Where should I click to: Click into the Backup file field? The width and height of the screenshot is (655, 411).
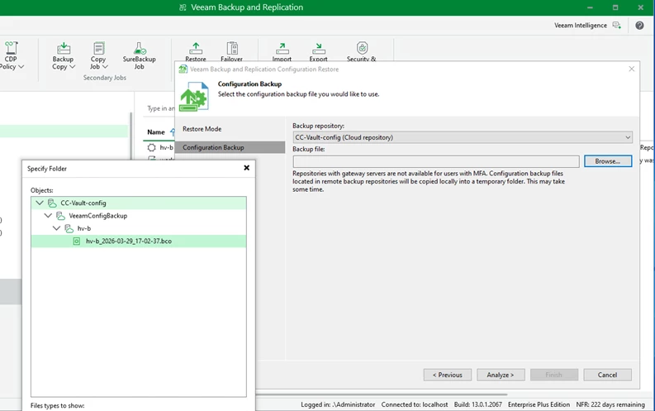[435, 161]
